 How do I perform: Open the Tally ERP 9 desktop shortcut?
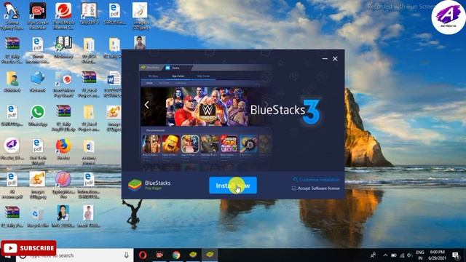point(89,14)
